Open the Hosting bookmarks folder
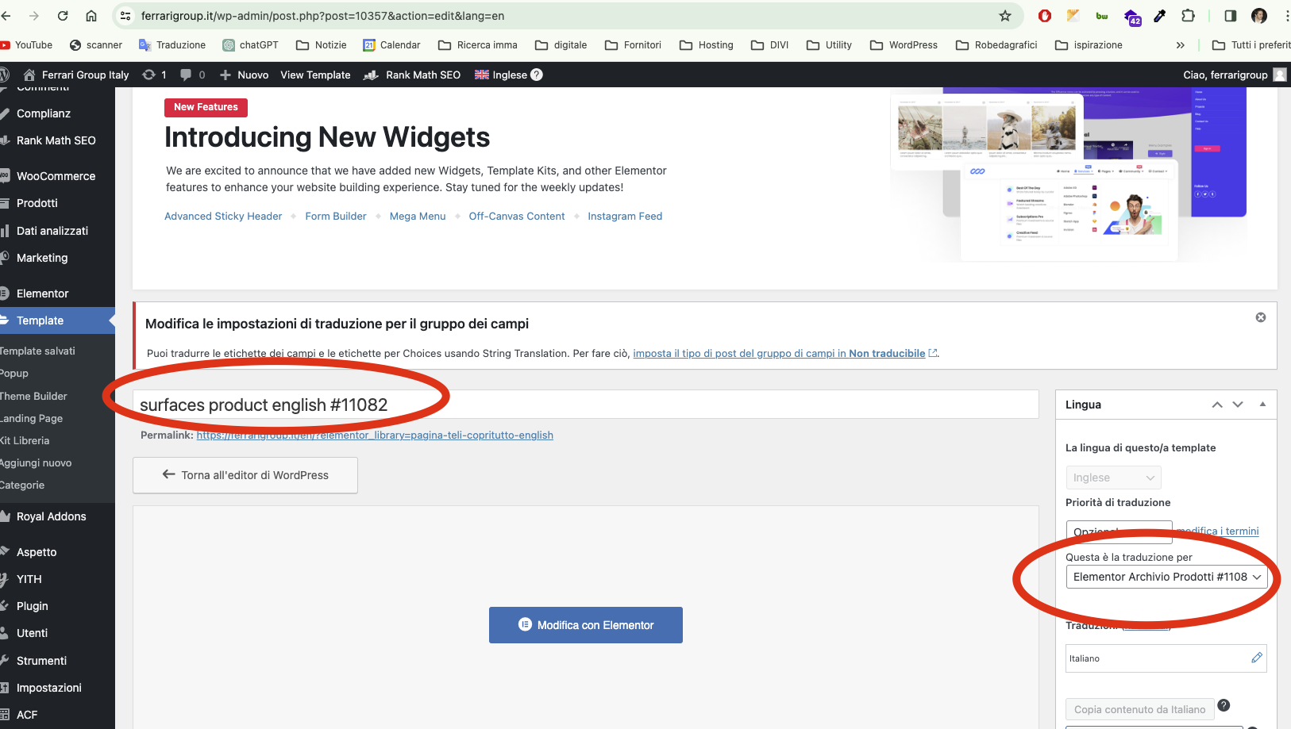 click(707, 45)
